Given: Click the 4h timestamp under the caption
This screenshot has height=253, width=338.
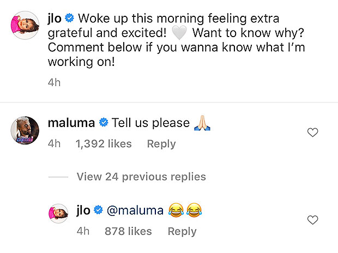Looking at the screenshot, I should point(54,83).
